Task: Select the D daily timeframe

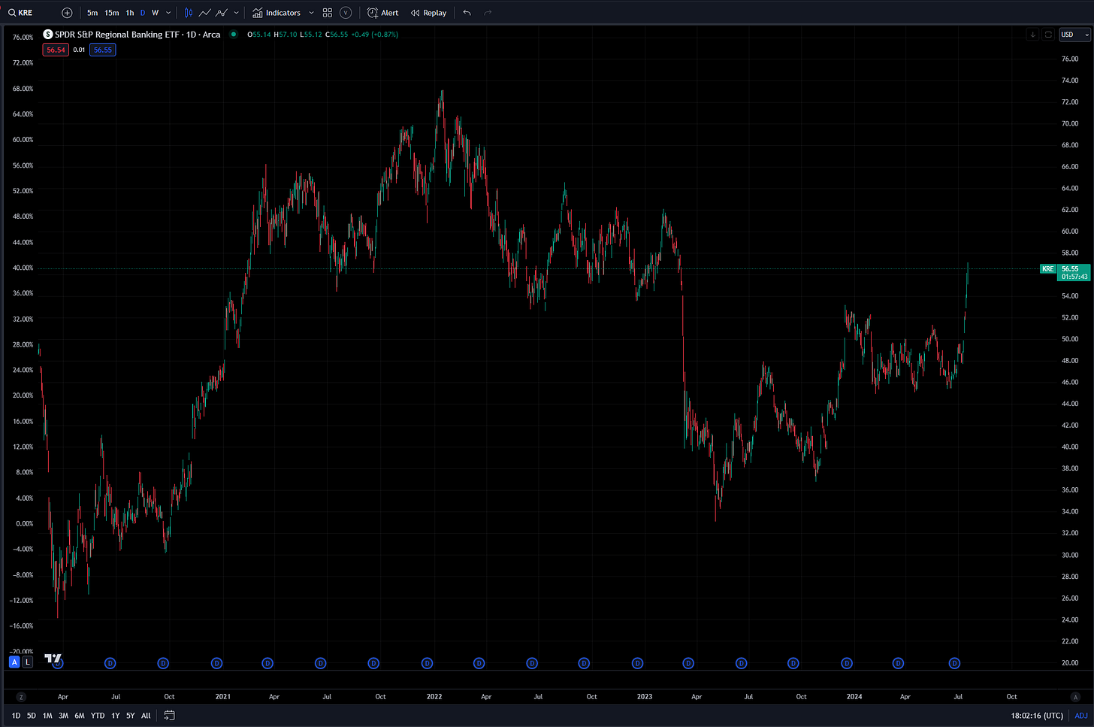Action: (x=143, y=13)
